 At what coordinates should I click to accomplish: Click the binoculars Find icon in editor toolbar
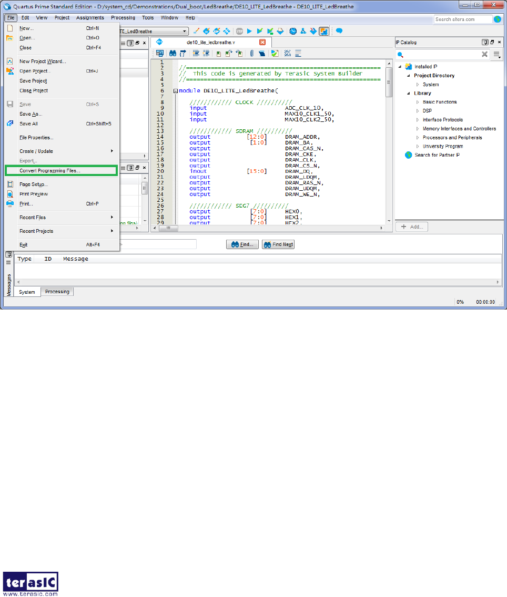tap(173, 53)
